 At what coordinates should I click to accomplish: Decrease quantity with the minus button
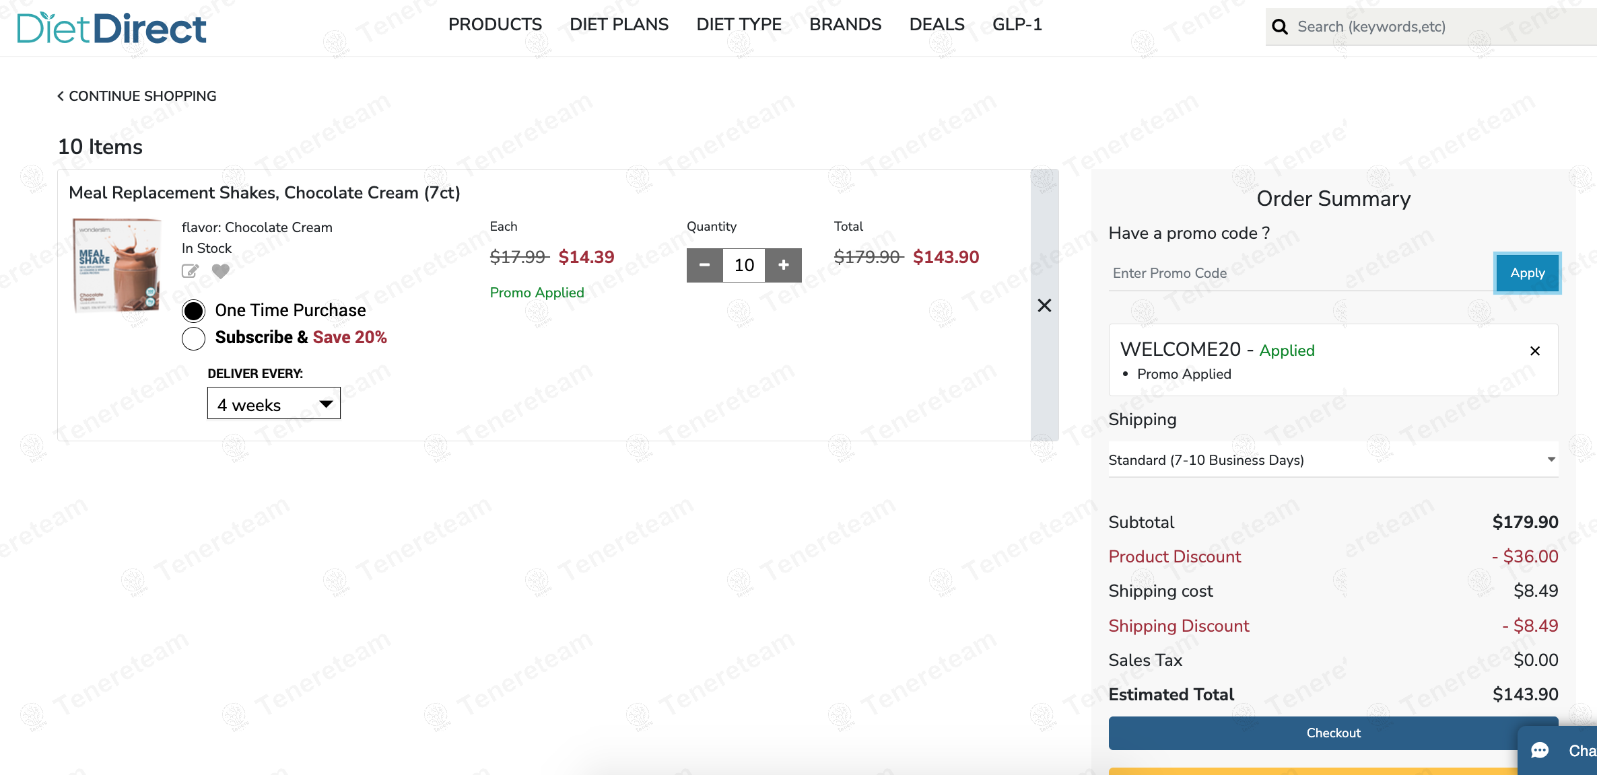(704, 265)
